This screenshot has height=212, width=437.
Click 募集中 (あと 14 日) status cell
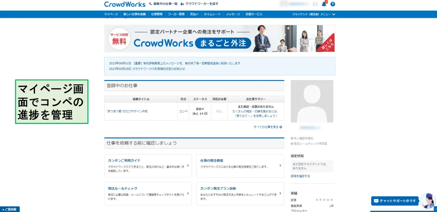[x=200, y=112]
